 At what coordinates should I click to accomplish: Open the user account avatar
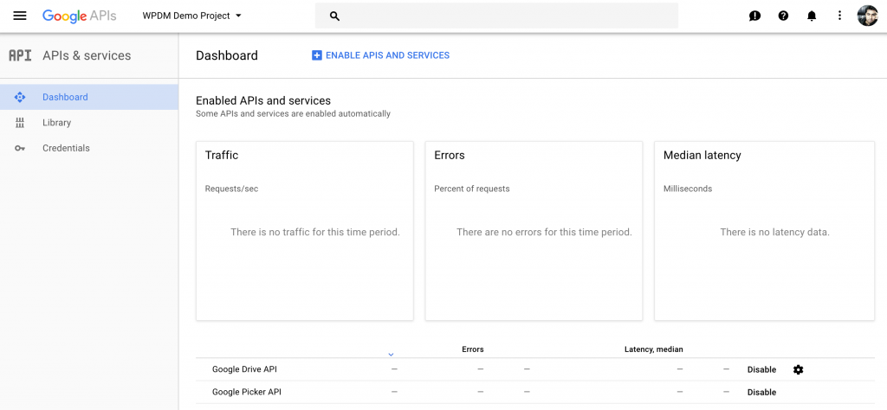[x=867, y=16]
